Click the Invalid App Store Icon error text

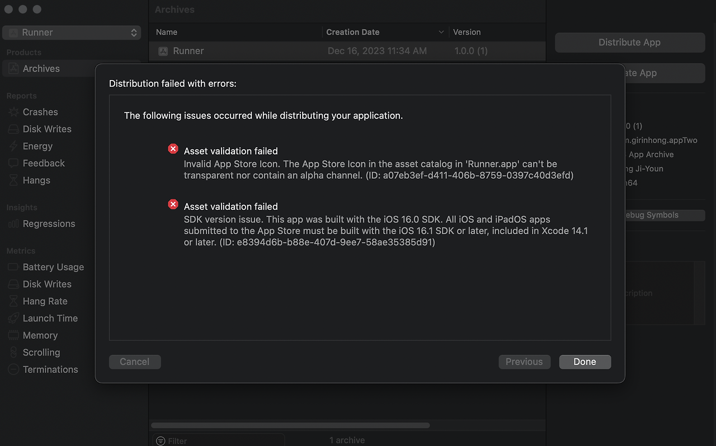[379, 170]
